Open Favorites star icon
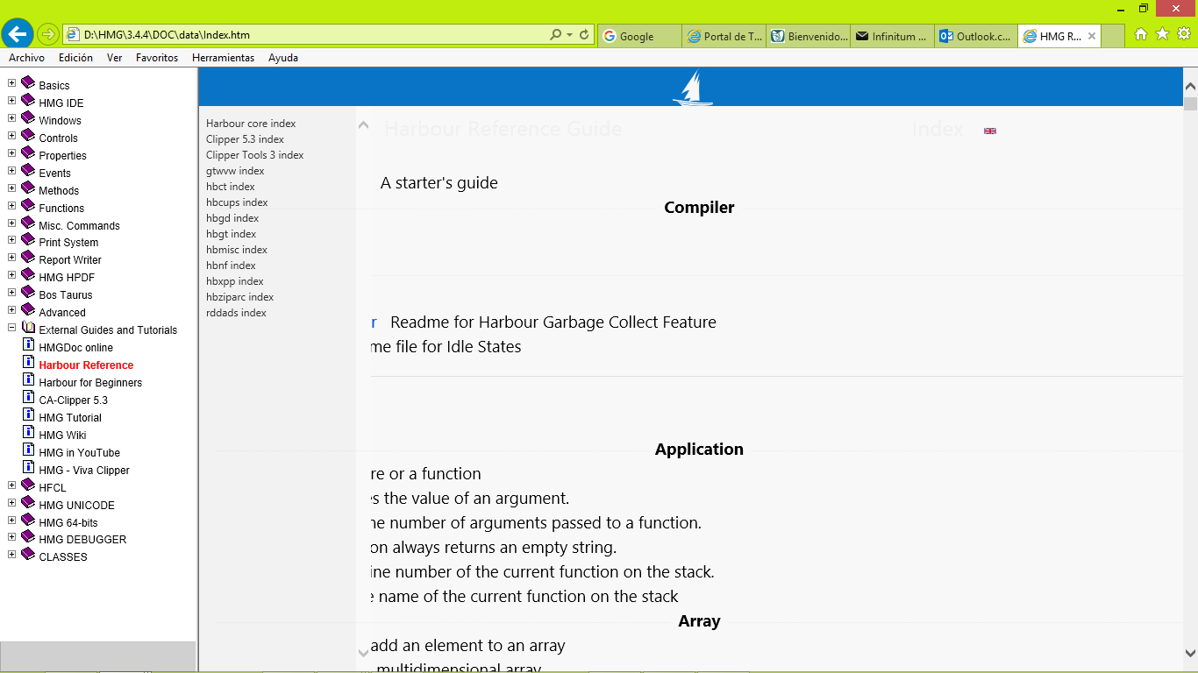This screenshot has height=673, width=1198. (x=1162, y=34)
